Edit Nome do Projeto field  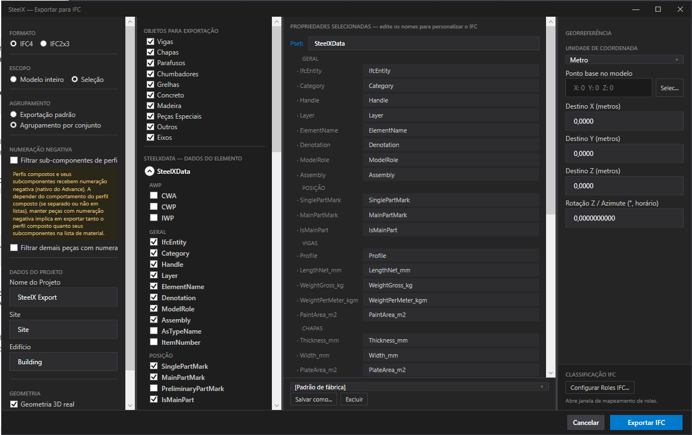64,297
